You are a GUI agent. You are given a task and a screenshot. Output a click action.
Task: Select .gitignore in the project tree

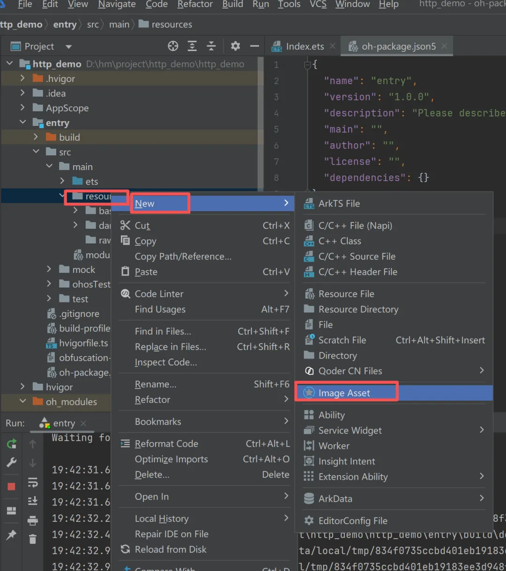click(79, 314)
